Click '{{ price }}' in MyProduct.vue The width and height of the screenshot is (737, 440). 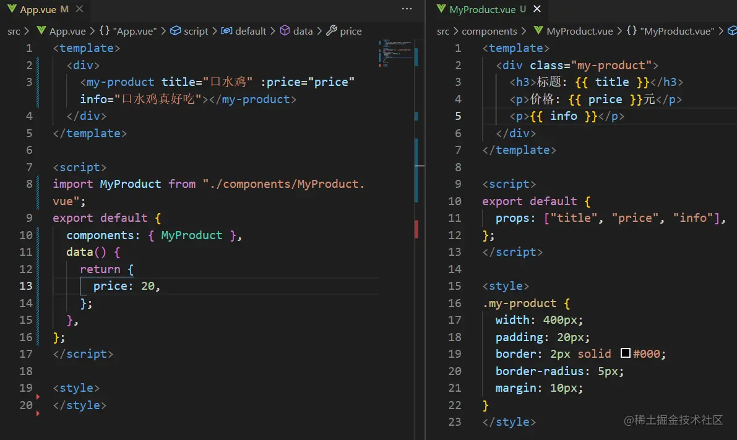click(x=605, y=99)
